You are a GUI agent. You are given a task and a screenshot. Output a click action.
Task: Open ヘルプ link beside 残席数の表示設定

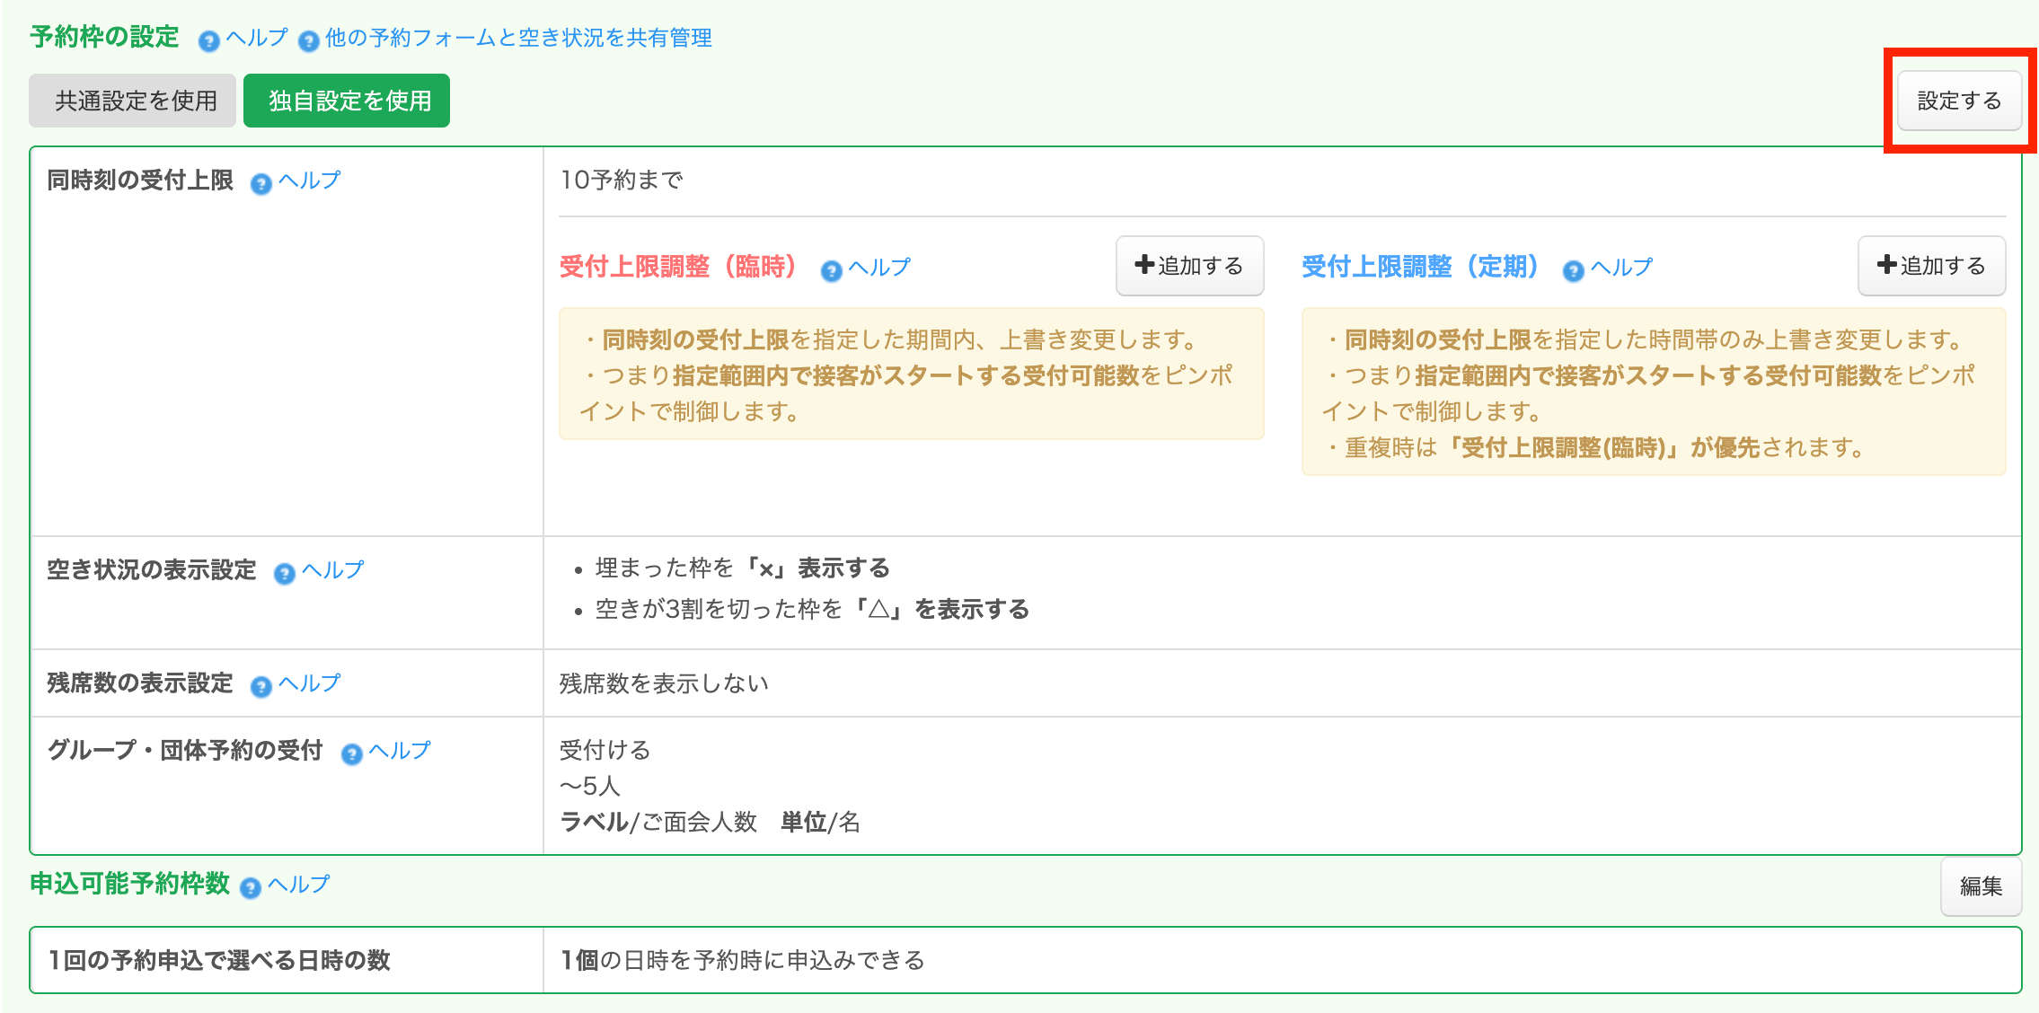coord(309,683)
